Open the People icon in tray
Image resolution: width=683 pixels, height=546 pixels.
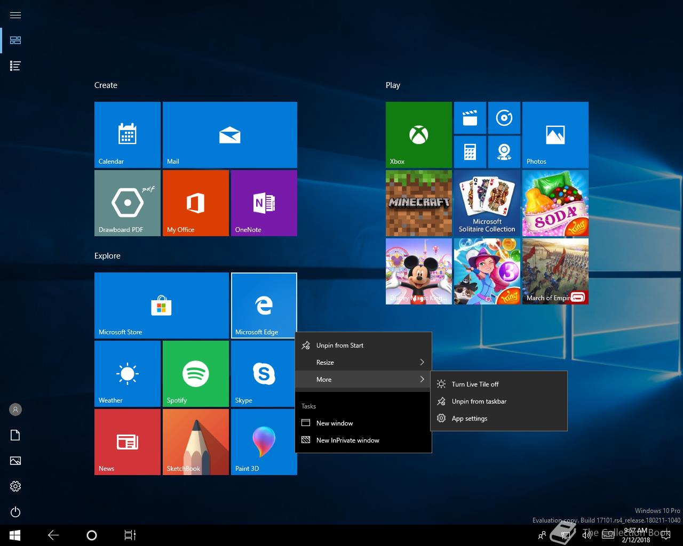(x=542, y=535)
